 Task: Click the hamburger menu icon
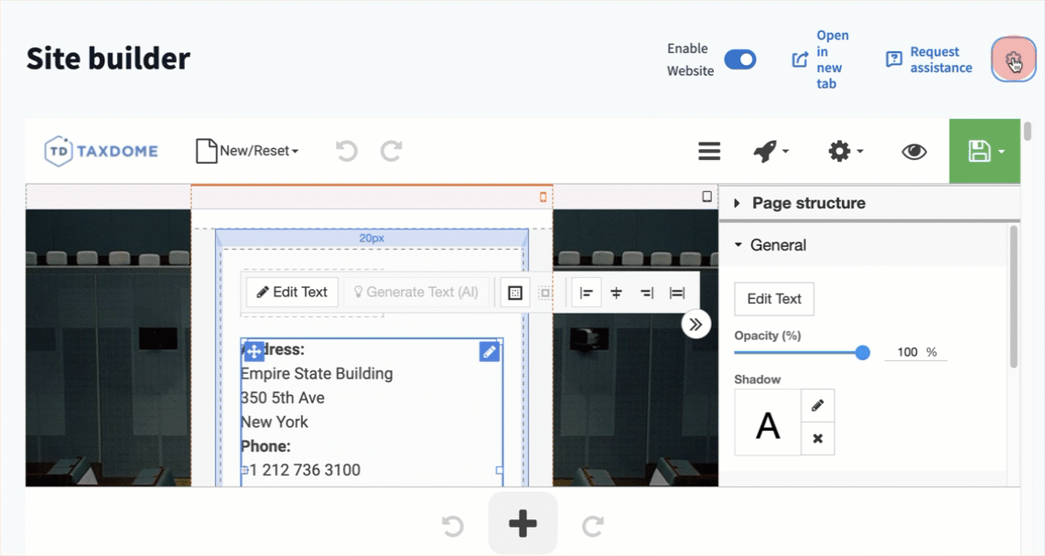click(709, 151)
